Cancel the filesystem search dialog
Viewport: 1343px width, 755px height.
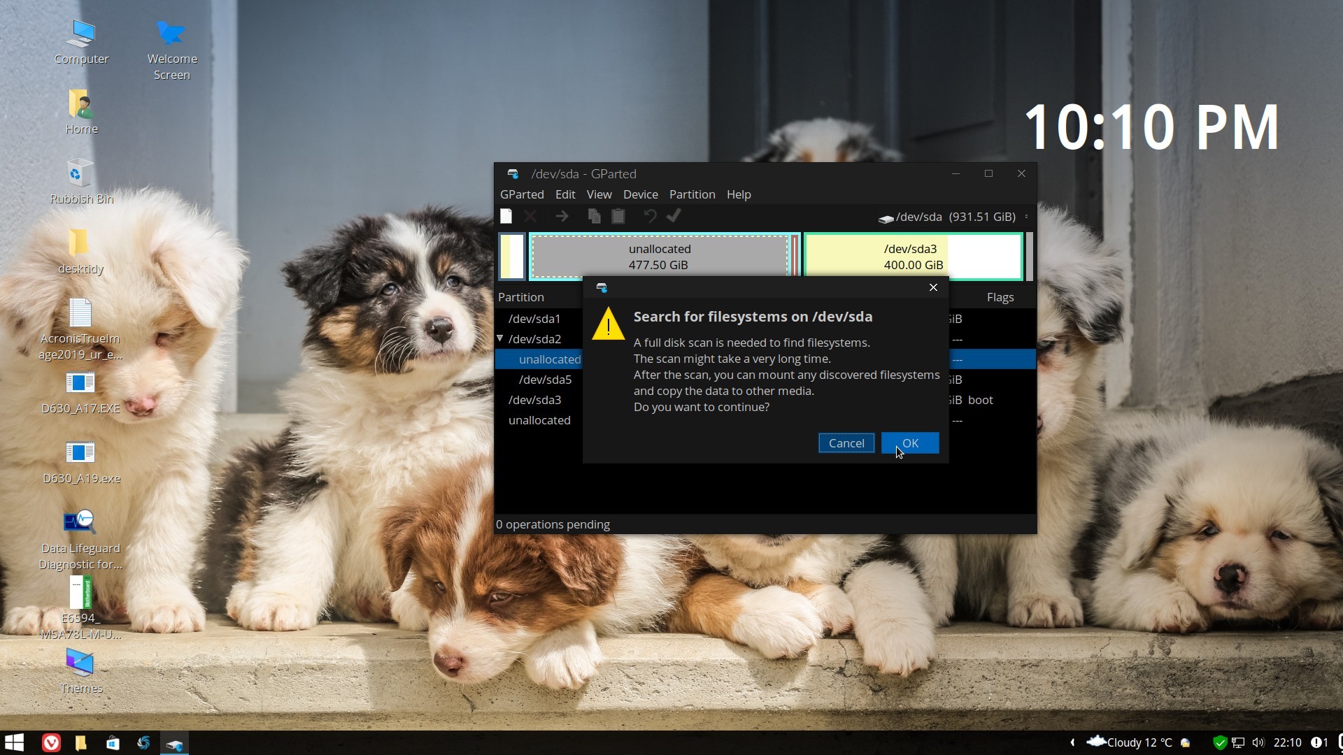tap(846, 443)
